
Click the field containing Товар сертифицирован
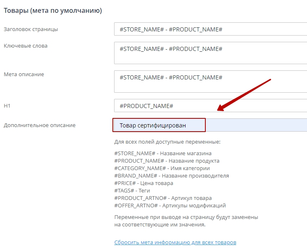pyautogui.click(x=210, y=125)
